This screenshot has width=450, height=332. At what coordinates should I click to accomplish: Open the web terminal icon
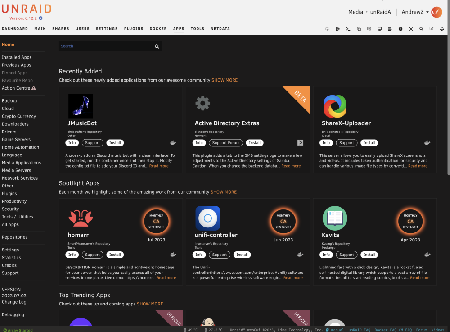click(348, 29)
